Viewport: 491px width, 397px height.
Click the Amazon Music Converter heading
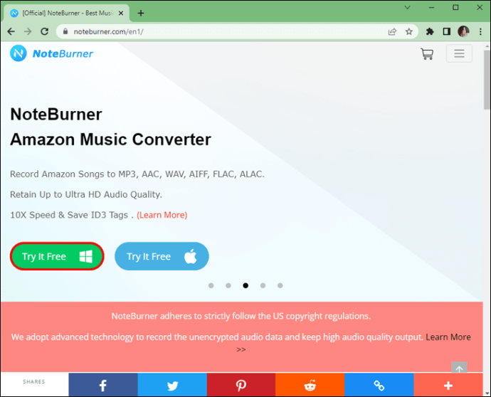point(110,139)
